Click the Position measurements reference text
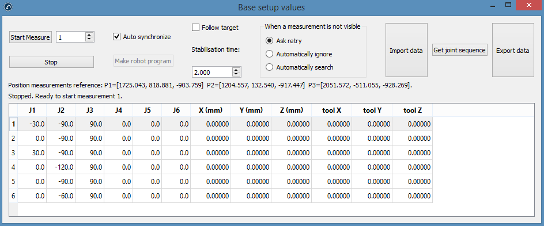The image size is (544, 226). pyautogui.click(x=210, y=85)
